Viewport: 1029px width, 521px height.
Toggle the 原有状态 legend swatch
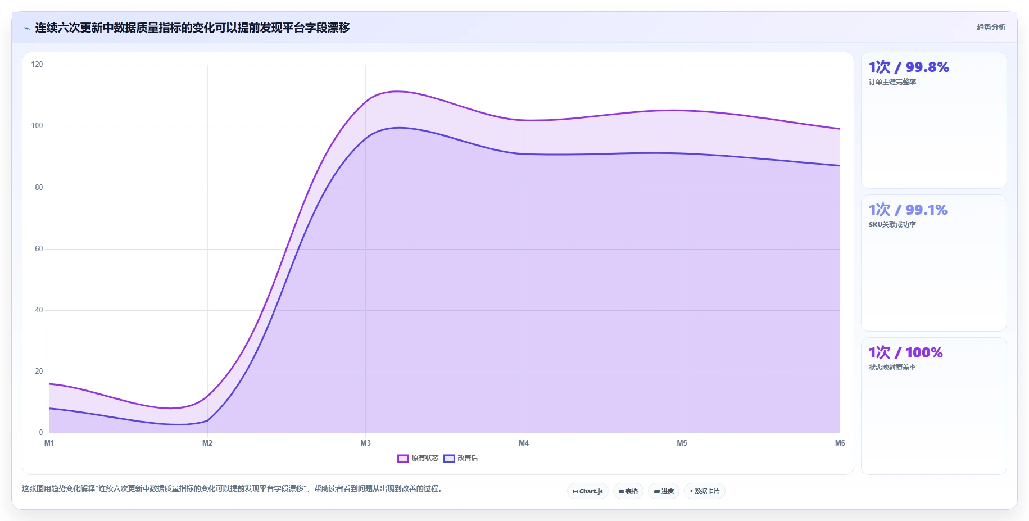pos(403,459)
